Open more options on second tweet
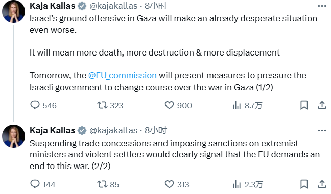 (x=322, y=131)
